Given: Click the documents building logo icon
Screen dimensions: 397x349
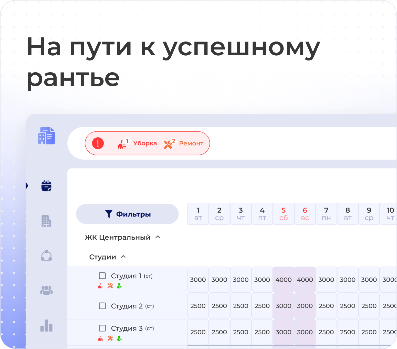Looking at the screenshot, I should (x=46, y=136).
